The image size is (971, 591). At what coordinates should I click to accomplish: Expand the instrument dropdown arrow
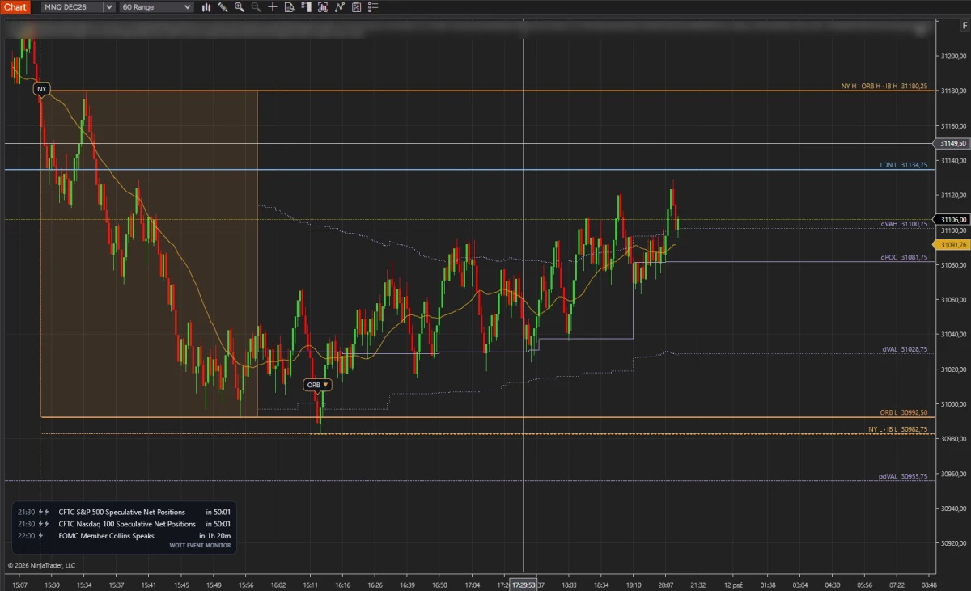pos(108,7)
